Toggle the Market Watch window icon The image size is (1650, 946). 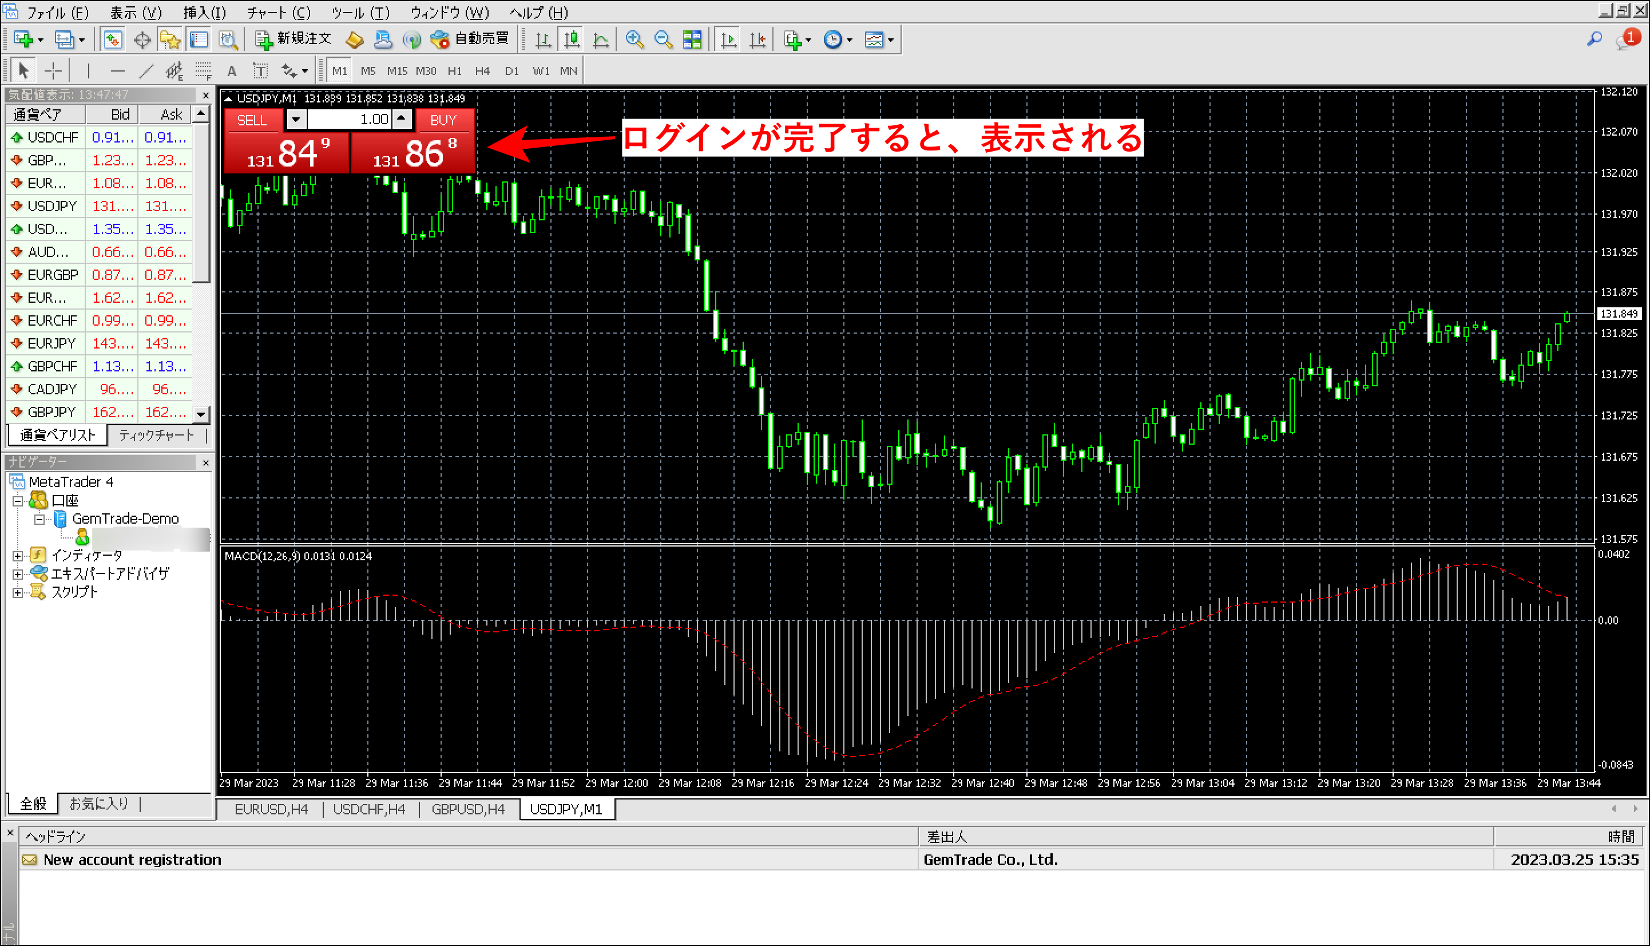pos(113,39)
